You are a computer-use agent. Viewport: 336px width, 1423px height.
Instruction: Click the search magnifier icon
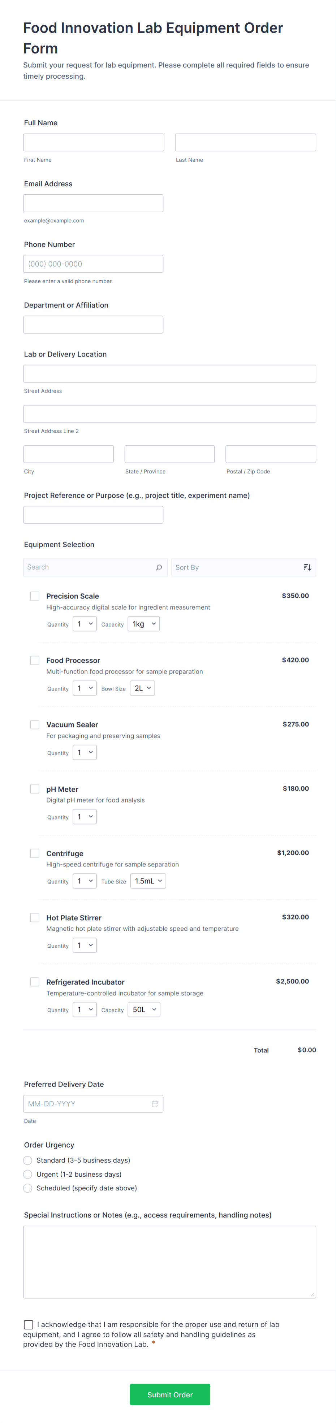[159, 567]
